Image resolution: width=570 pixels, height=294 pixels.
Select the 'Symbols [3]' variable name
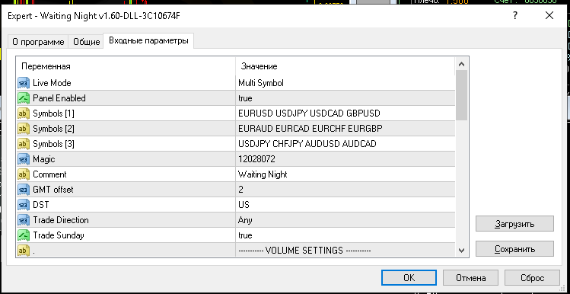pyautogui.click(x=53, y=144)
